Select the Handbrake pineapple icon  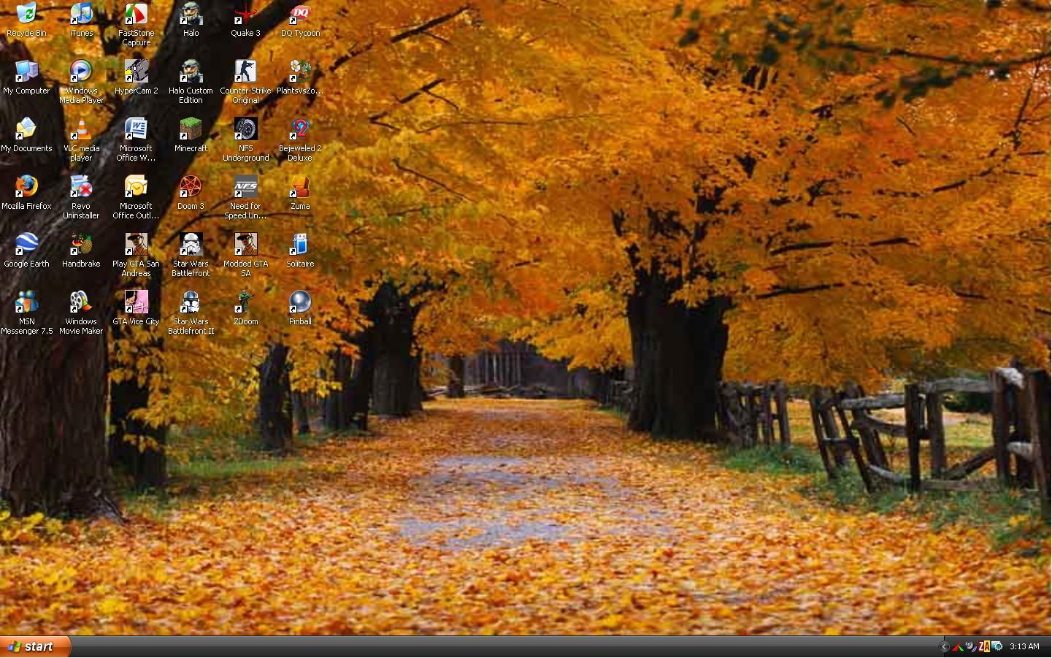coord(81,245)
